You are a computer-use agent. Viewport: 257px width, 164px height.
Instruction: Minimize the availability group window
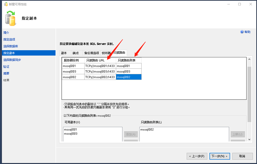coord(228,4)
